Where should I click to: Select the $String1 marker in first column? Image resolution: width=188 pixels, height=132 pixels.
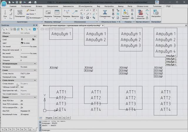54,67
